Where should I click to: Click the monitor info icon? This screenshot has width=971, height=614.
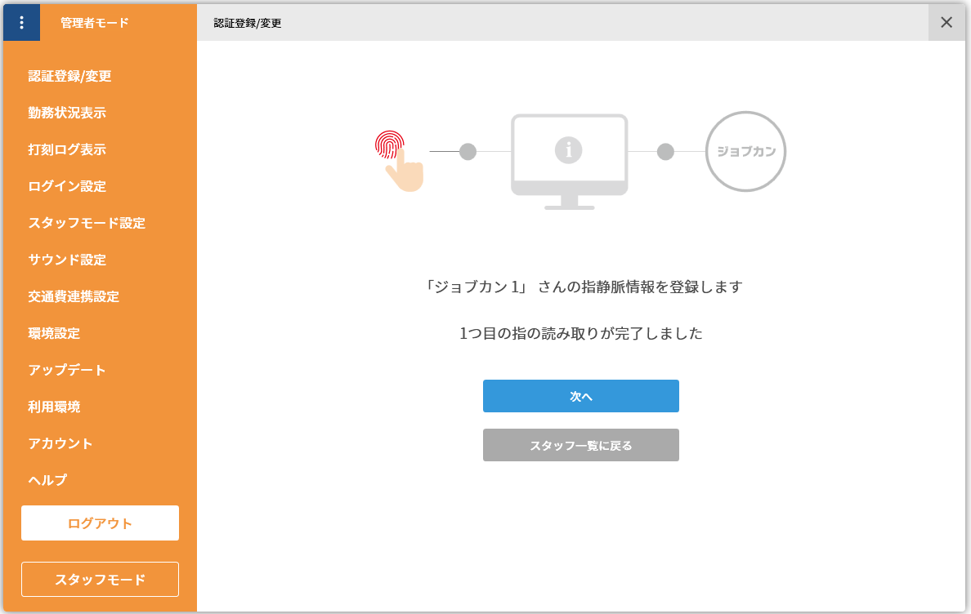coord(569,162)
